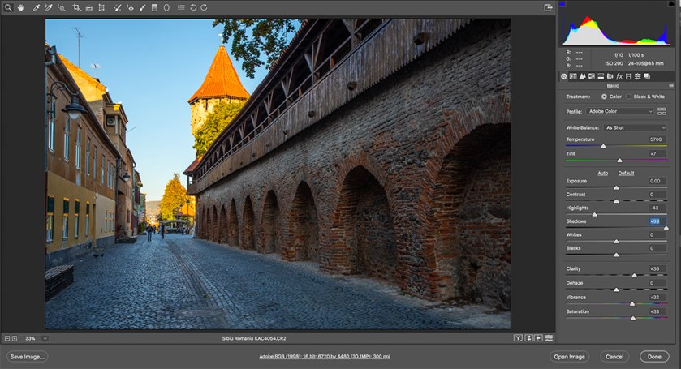Viewport: 681px width, 369px height.
Task: Open the White Balance dropdown
Action: 635,127
